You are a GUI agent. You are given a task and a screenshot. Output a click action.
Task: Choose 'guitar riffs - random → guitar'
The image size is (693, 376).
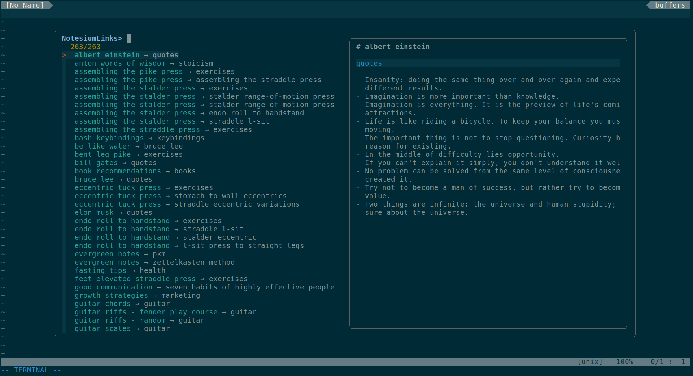(x=139, y=320)
